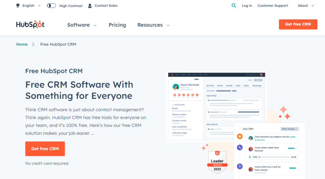This screenshot has width=325, height=179.
Task: Click the Get free CRM button below description
Action: [45, 149]
